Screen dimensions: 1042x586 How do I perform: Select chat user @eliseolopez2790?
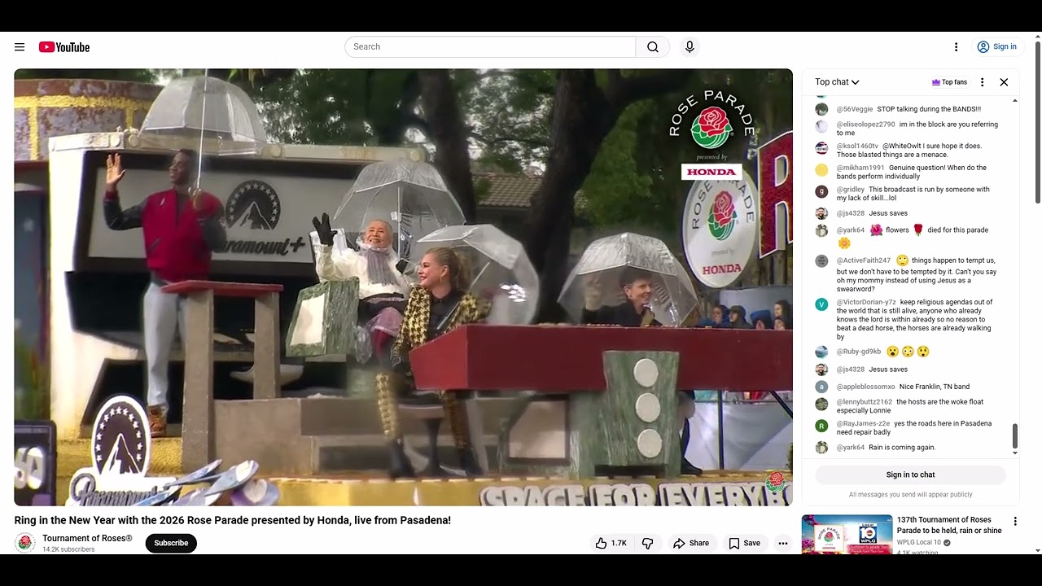click(865, 125)
